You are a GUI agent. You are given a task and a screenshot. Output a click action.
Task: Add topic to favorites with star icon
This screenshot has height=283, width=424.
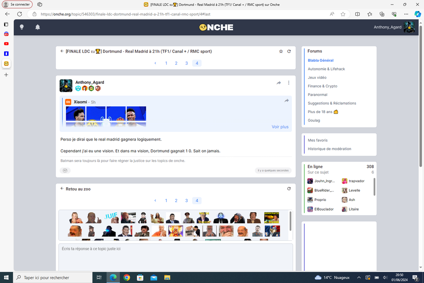click(281, 51)
